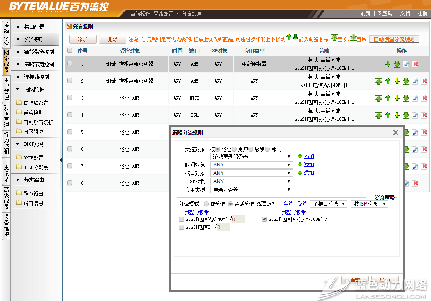This screenshot has width=431, height=301.
Task: Move rule 1 down one position
Action: coord(388,64)
